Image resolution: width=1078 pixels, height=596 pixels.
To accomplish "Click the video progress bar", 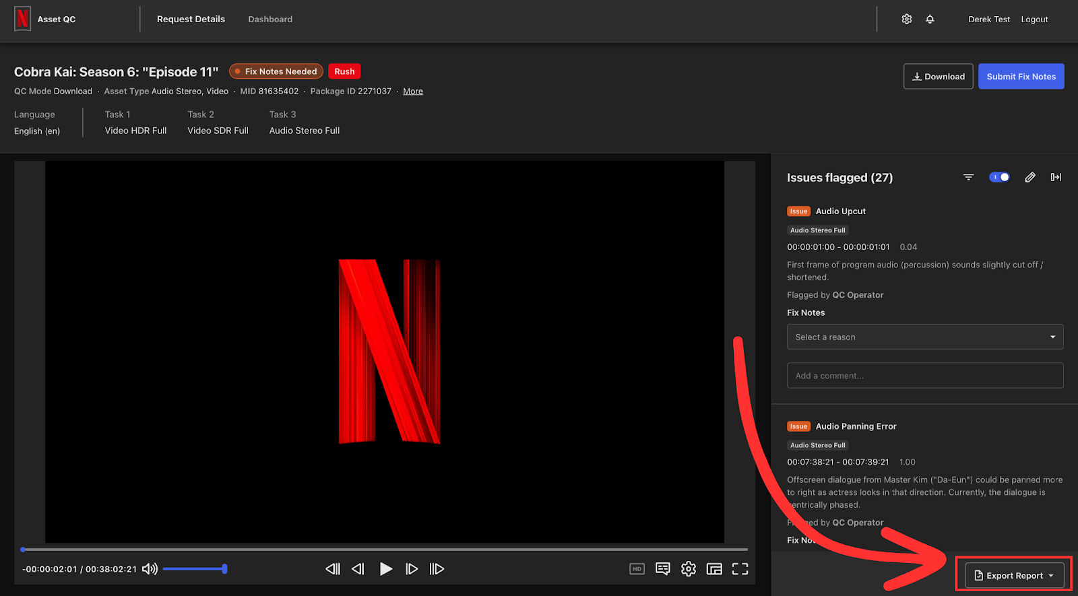I will tap(385, 550).
